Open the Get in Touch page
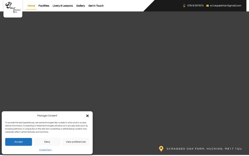 (x=96, y=6)
